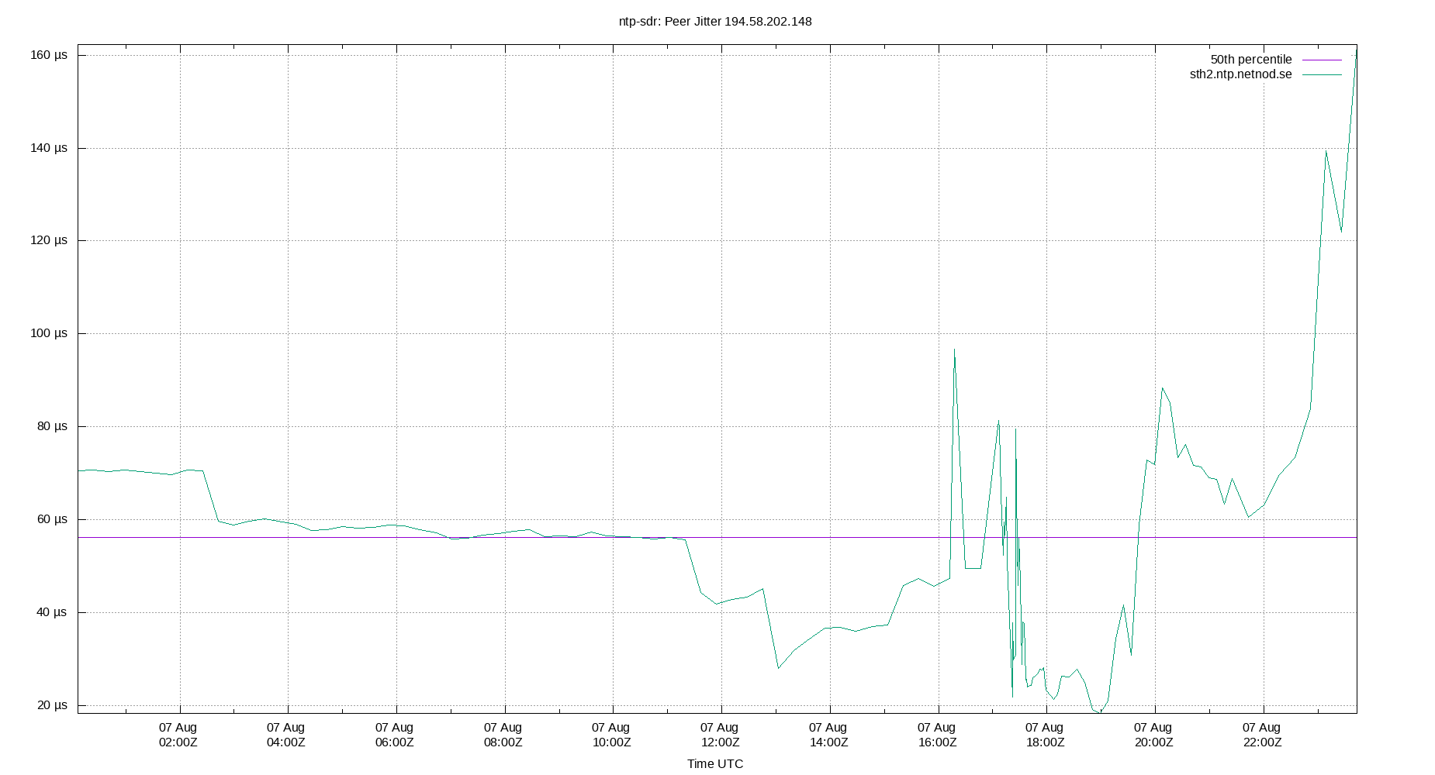Click the '100 µs' y-axis label
1435x775 pixels.
click(49, 333)
